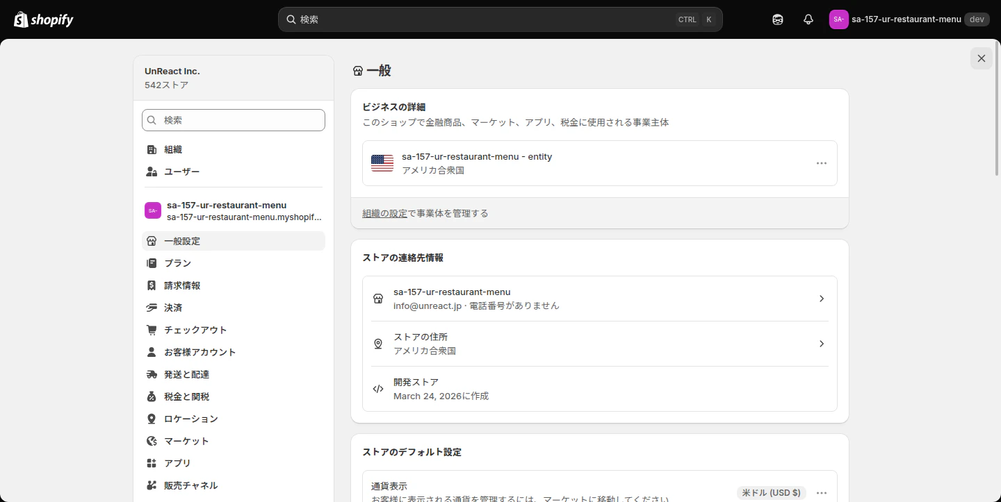Open the notifications bell
The height and width of the screenshot is (502, 1001).
tap(808, 19)
